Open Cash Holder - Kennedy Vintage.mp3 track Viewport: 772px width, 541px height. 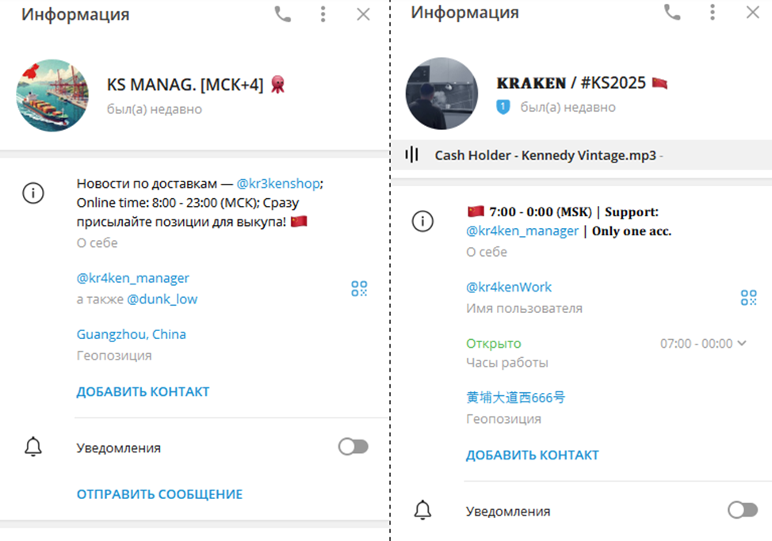(x=545, y=155)
